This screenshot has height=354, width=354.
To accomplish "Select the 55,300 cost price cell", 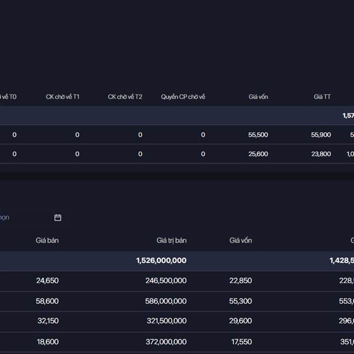I will [x=241, y=301].
